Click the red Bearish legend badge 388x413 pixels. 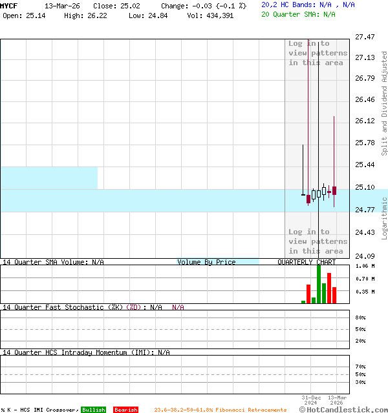pyautogui.click(x=125, y=410)
